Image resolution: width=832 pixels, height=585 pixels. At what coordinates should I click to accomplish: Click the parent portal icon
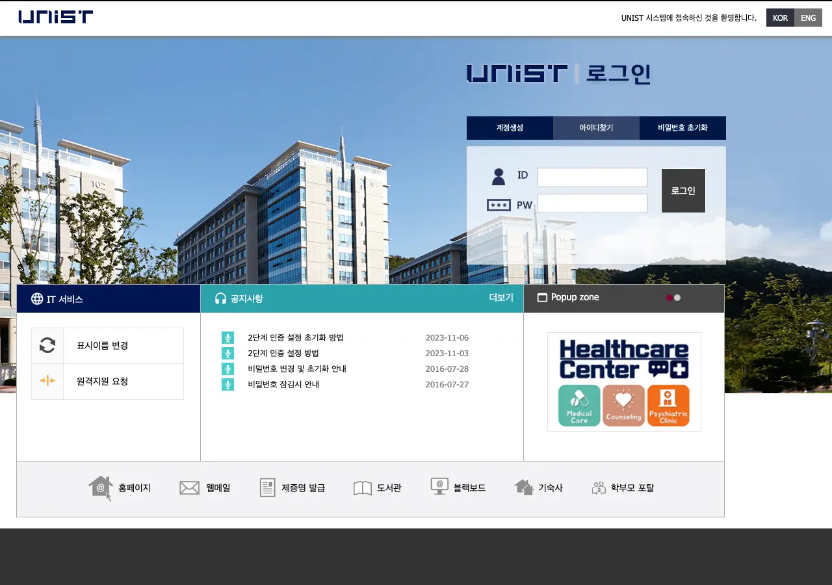pos(599,487)
